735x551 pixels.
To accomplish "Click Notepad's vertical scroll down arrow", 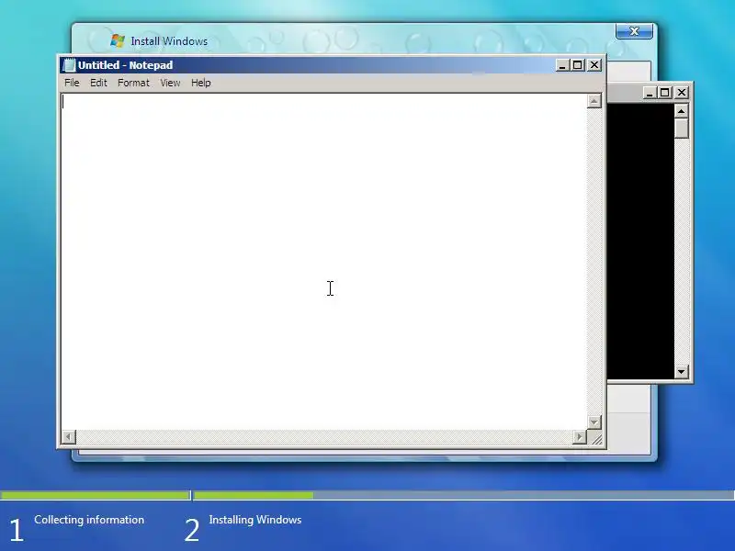I will pyautogui.click(x=594, y=422).
